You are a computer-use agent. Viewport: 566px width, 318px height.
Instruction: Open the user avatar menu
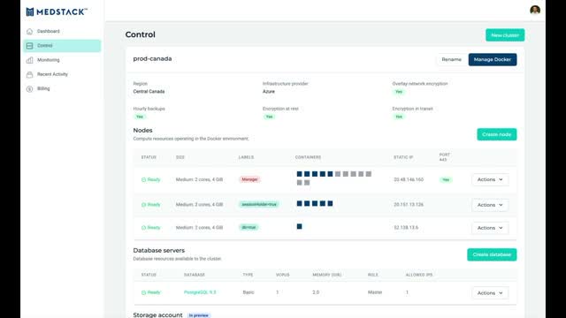click(x=535, y=10)
